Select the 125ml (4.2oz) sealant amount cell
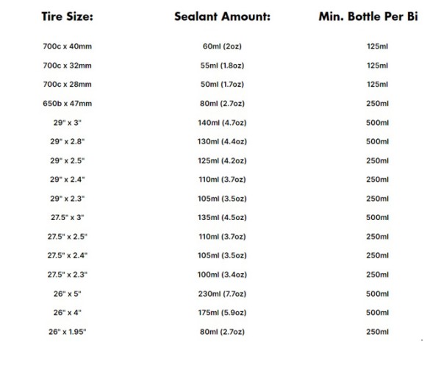441x365 pixels. point(222,160)
